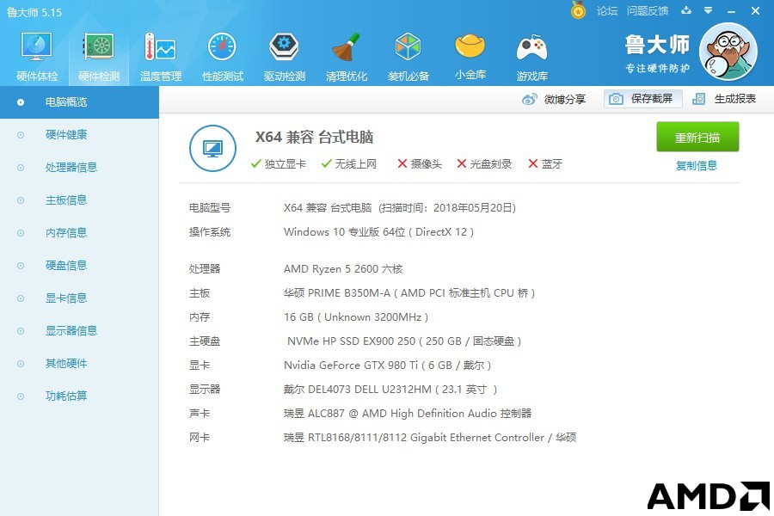Open 处理器信息 processor info in sidebar
Viewport: 774px width, 516px height.
click(x=79, y=168)
